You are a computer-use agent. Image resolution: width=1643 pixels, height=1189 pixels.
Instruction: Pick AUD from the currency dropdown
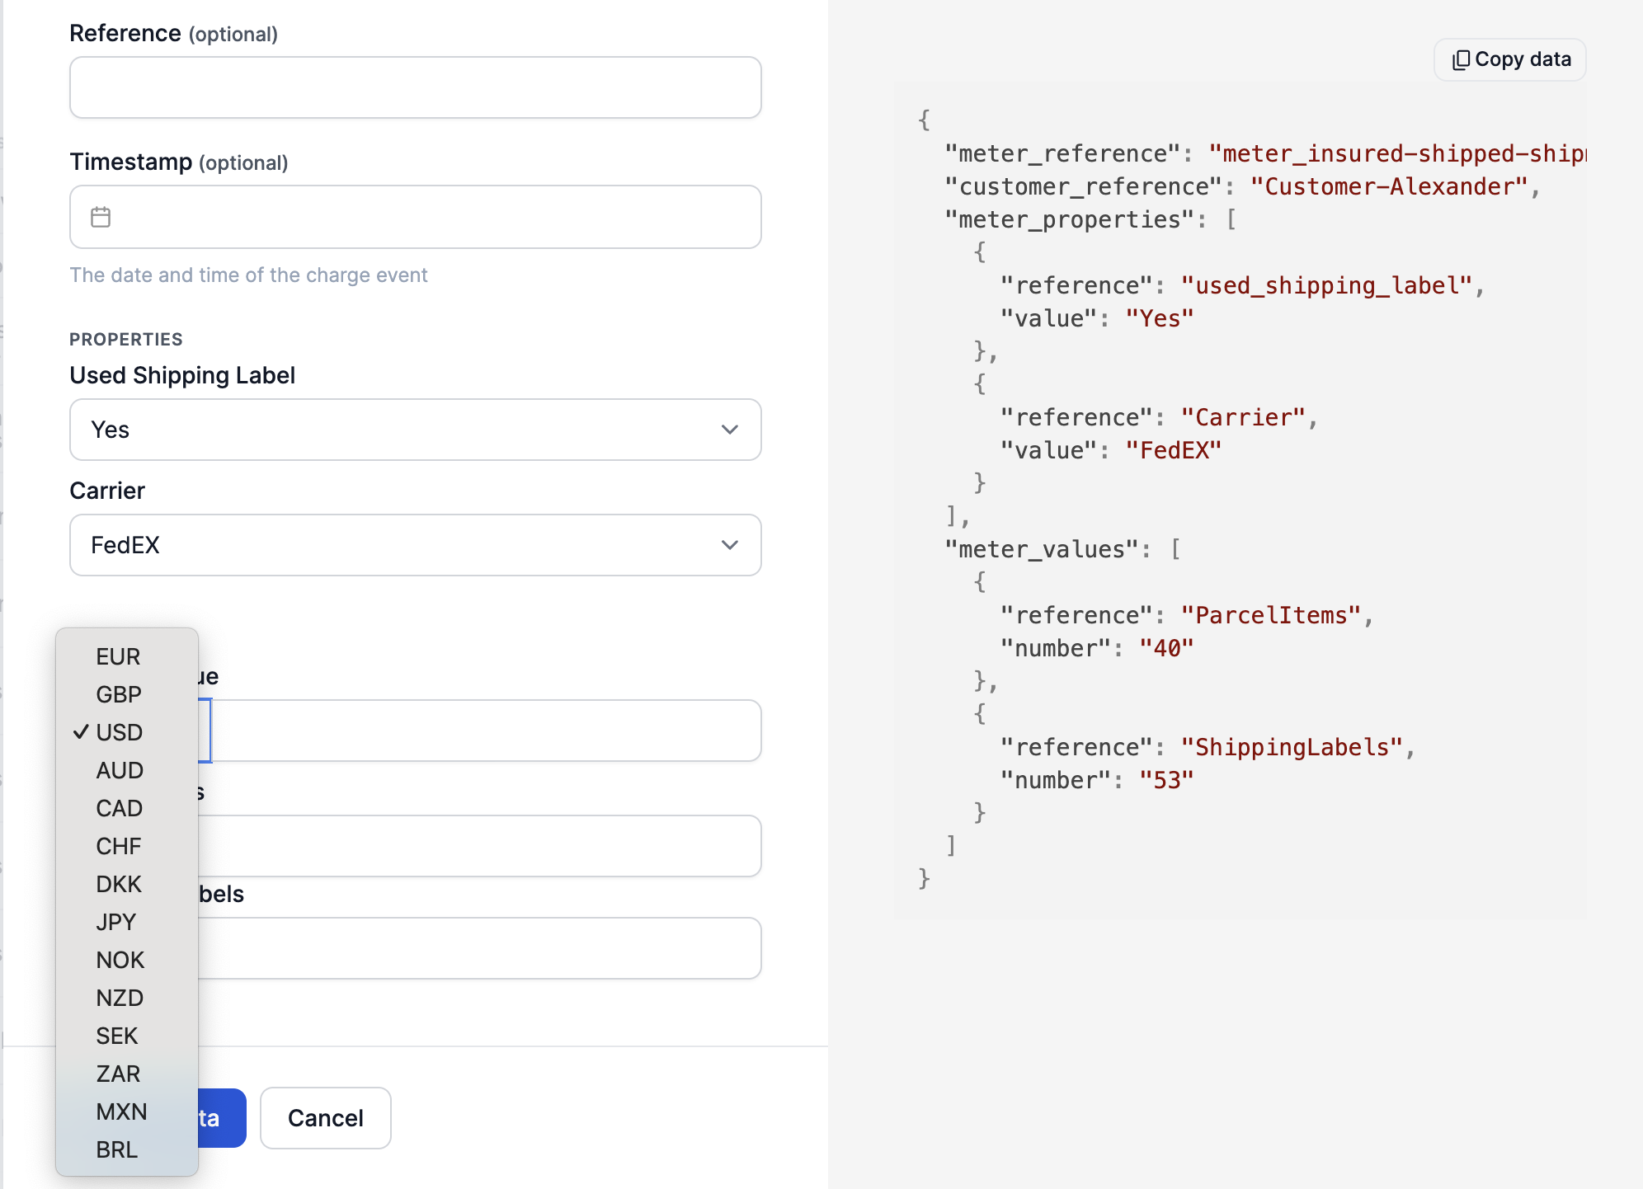[120, 770]
